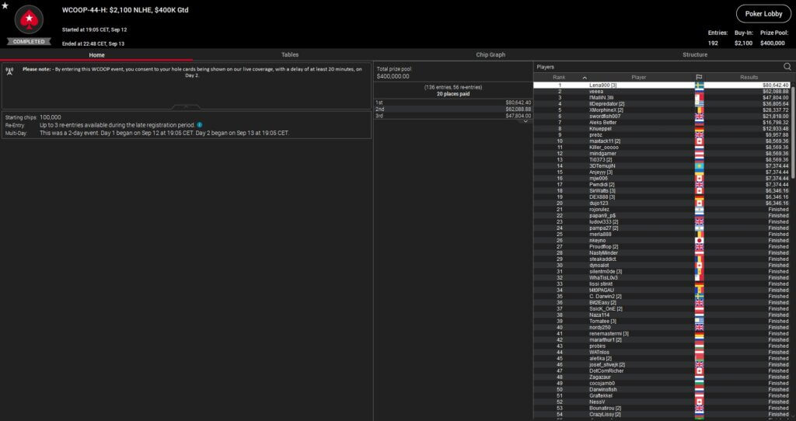Image resolution: width=796 pixels, height=421 pixels.
Task: Click the $12,933.48 result for Knueppel
Action: (x=775, y=129)
